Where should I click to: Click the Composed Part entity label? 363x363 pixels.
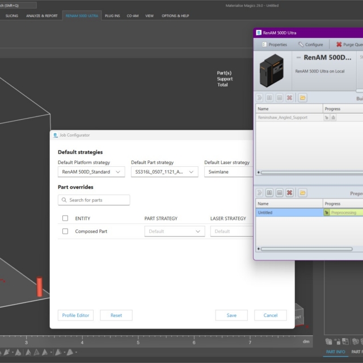click(x=91, y=231)
